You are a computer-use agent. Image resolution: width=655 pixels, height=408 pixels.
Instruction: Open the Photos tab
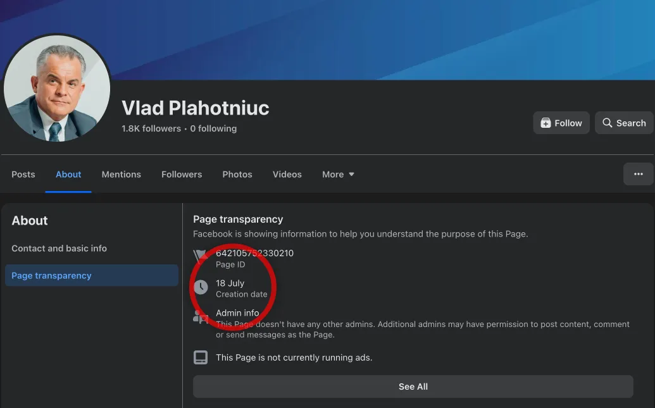click(x=237, y=174)
